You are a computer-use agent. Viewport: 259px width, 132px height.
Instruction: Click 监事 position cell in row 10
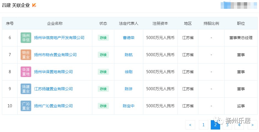tap(241, 106)
